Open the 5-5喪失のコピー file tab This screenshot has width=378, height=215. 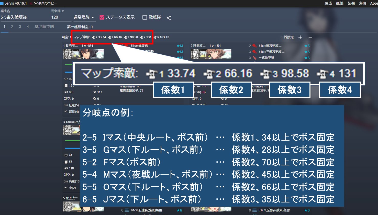coord(45,3)
